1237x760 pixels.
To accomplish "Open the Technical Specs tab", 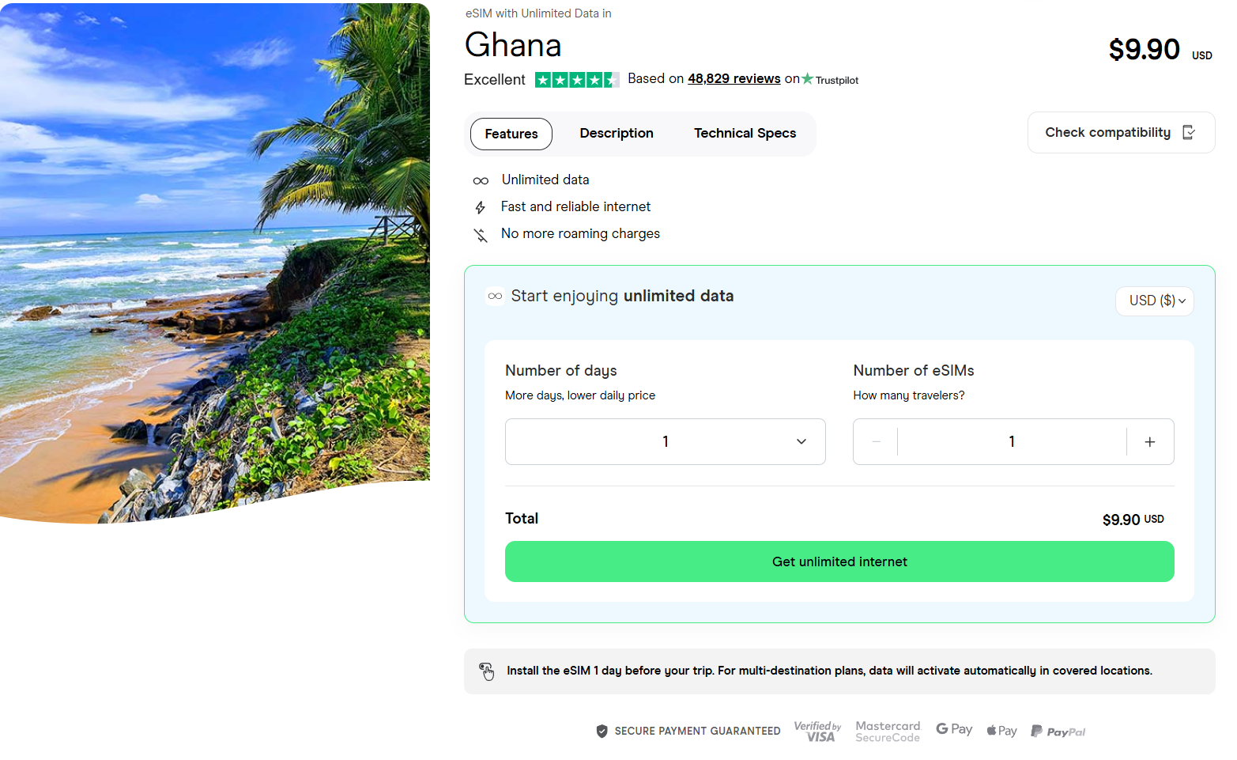I will click(x=745, y=133).
